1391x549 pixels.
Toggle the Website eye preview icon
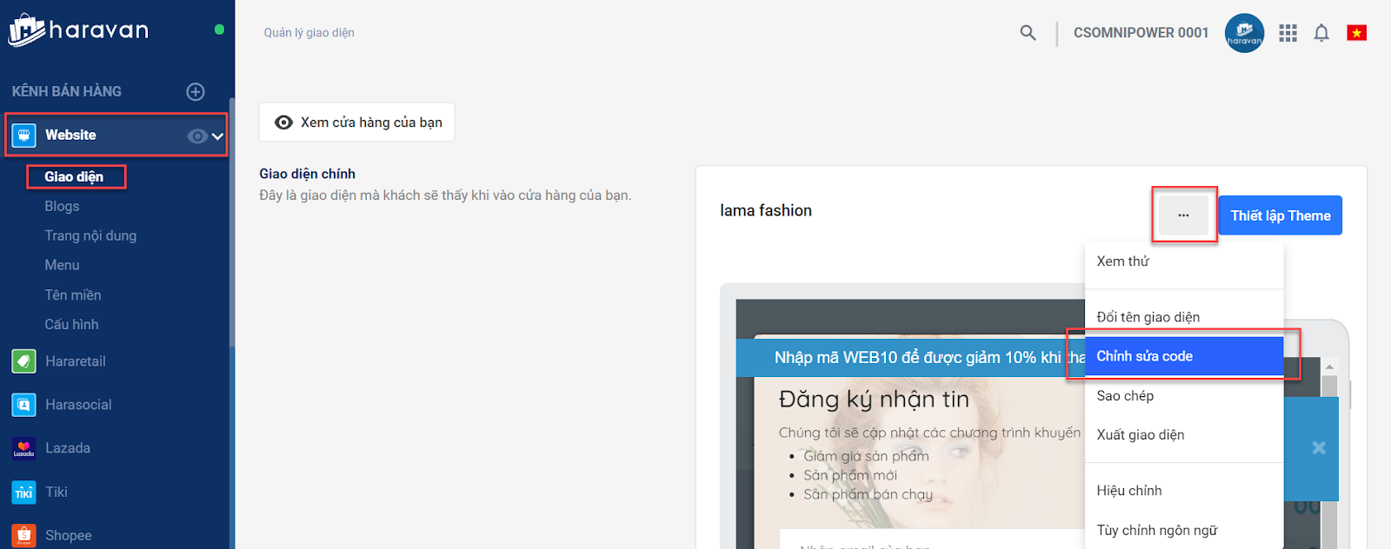tap(197, 136)
